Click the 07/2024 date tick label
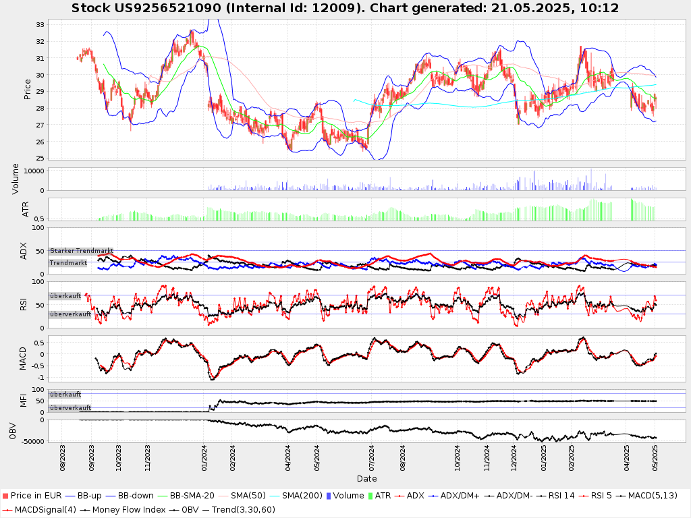Viewport: 691px width, 518px height. point(372,458)
